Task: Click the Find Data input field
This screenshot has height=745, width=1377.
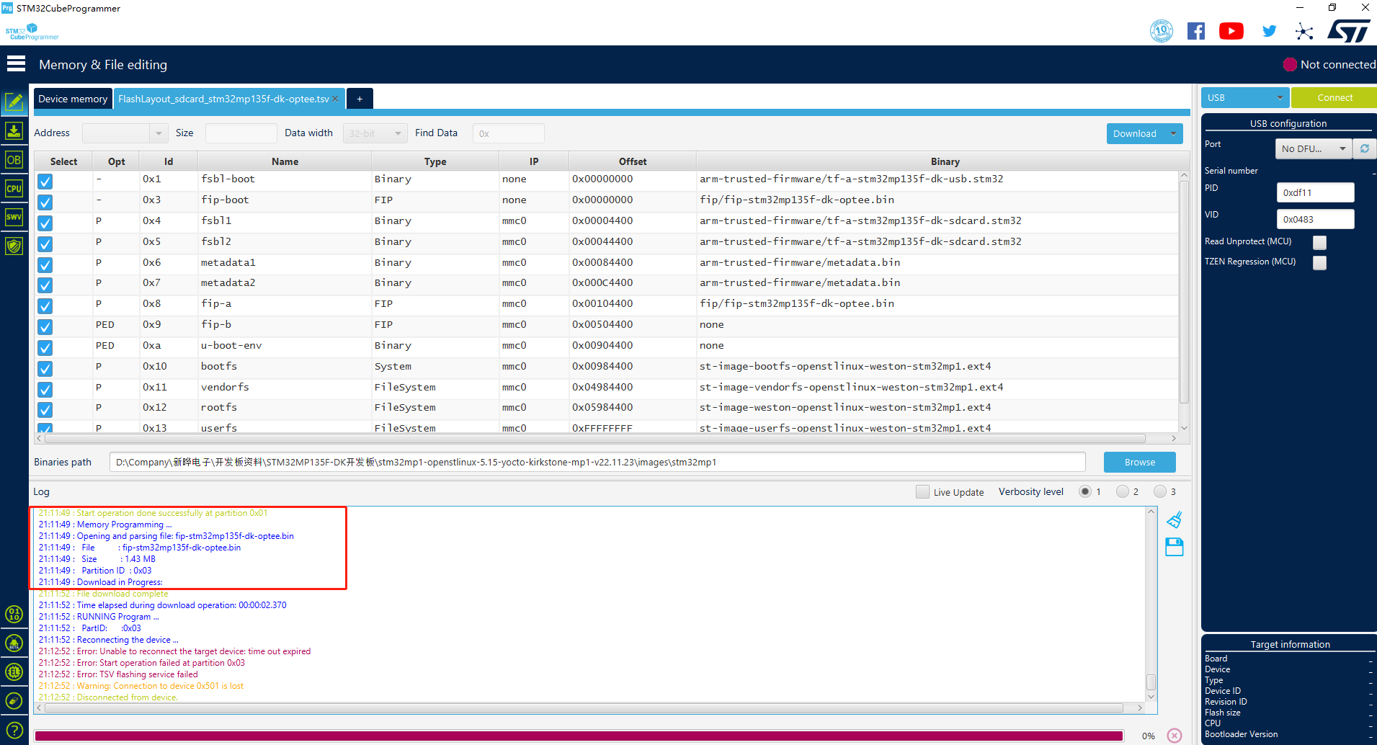Action: [508, 133]
